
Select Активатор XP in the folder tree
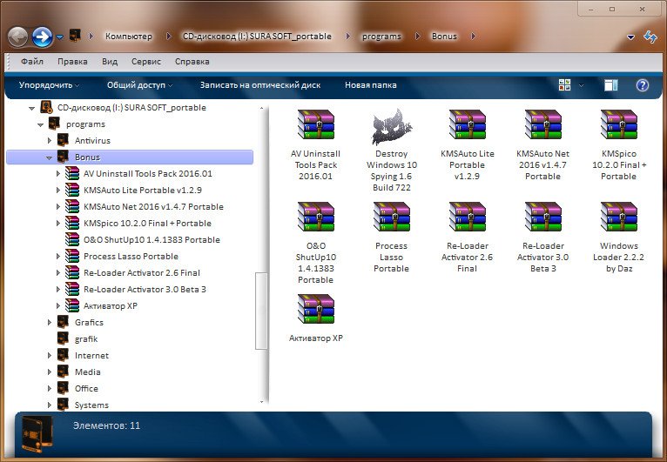point(111,305)
